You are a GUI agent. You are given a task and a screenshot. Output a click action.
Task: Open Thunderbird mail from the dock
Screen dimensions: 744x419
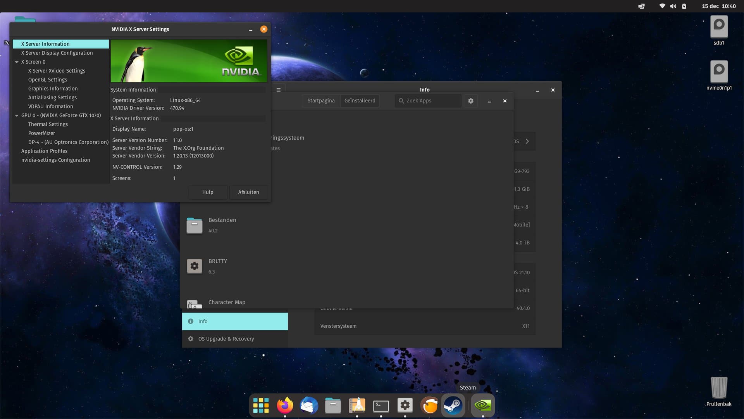pyautogui.click(x=309, y=405)
